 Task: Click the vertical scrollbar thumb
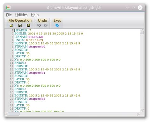tap(142, 33)
